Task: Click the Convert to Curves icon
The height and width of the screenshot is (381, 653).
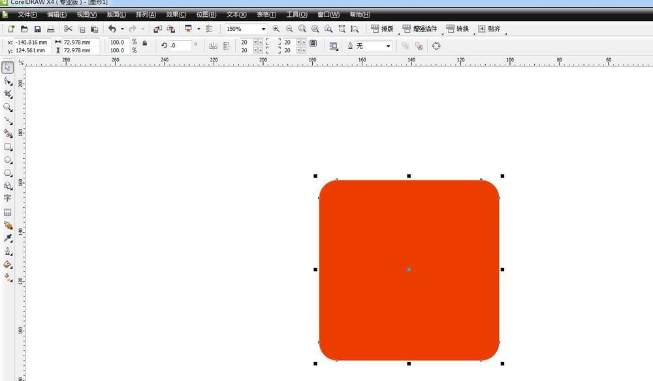Action: click(436, 46)
